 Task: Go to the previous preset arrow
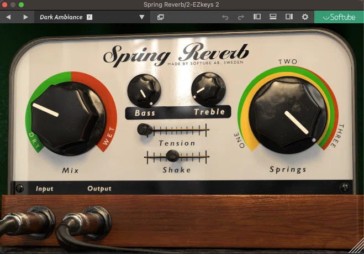8,17
